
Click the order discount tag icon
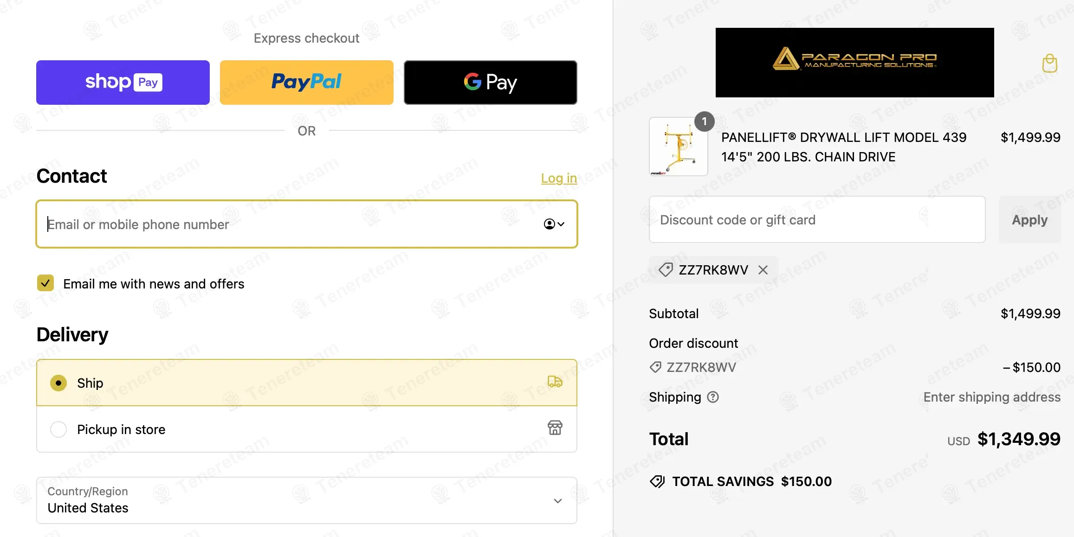pyautogui.click(x=655, y=367)
